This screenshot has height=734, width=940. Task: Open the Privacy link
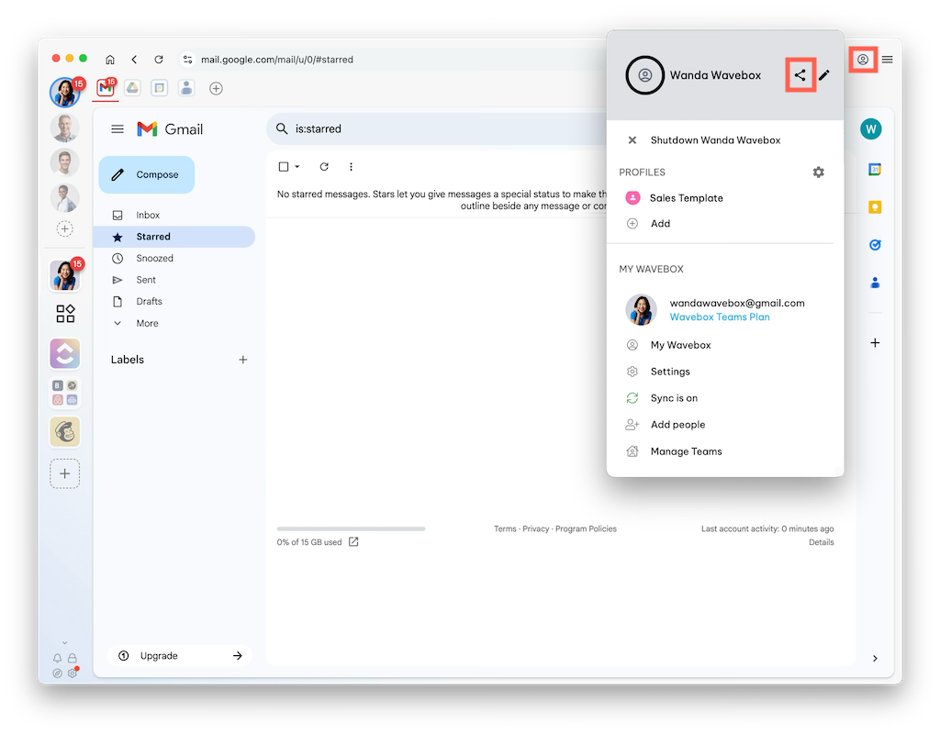pos(535,528)
